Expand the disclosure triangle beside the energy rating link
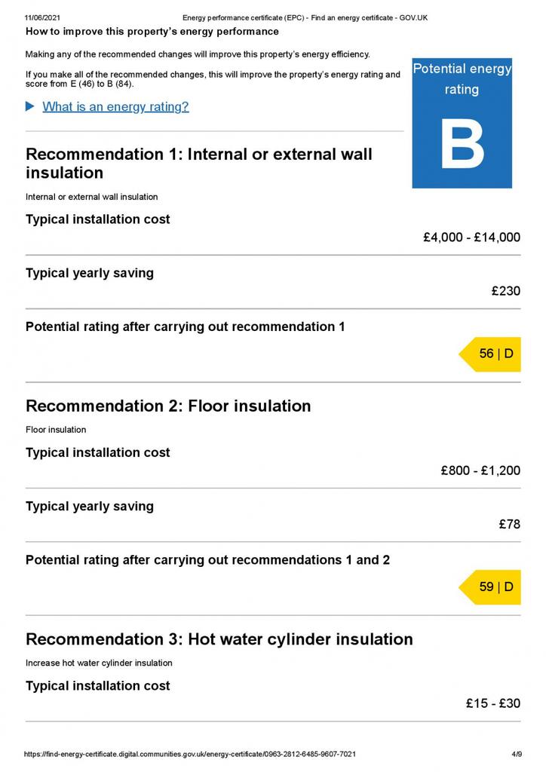This screenshot has width=546, height=772. (x=30, y=106)
